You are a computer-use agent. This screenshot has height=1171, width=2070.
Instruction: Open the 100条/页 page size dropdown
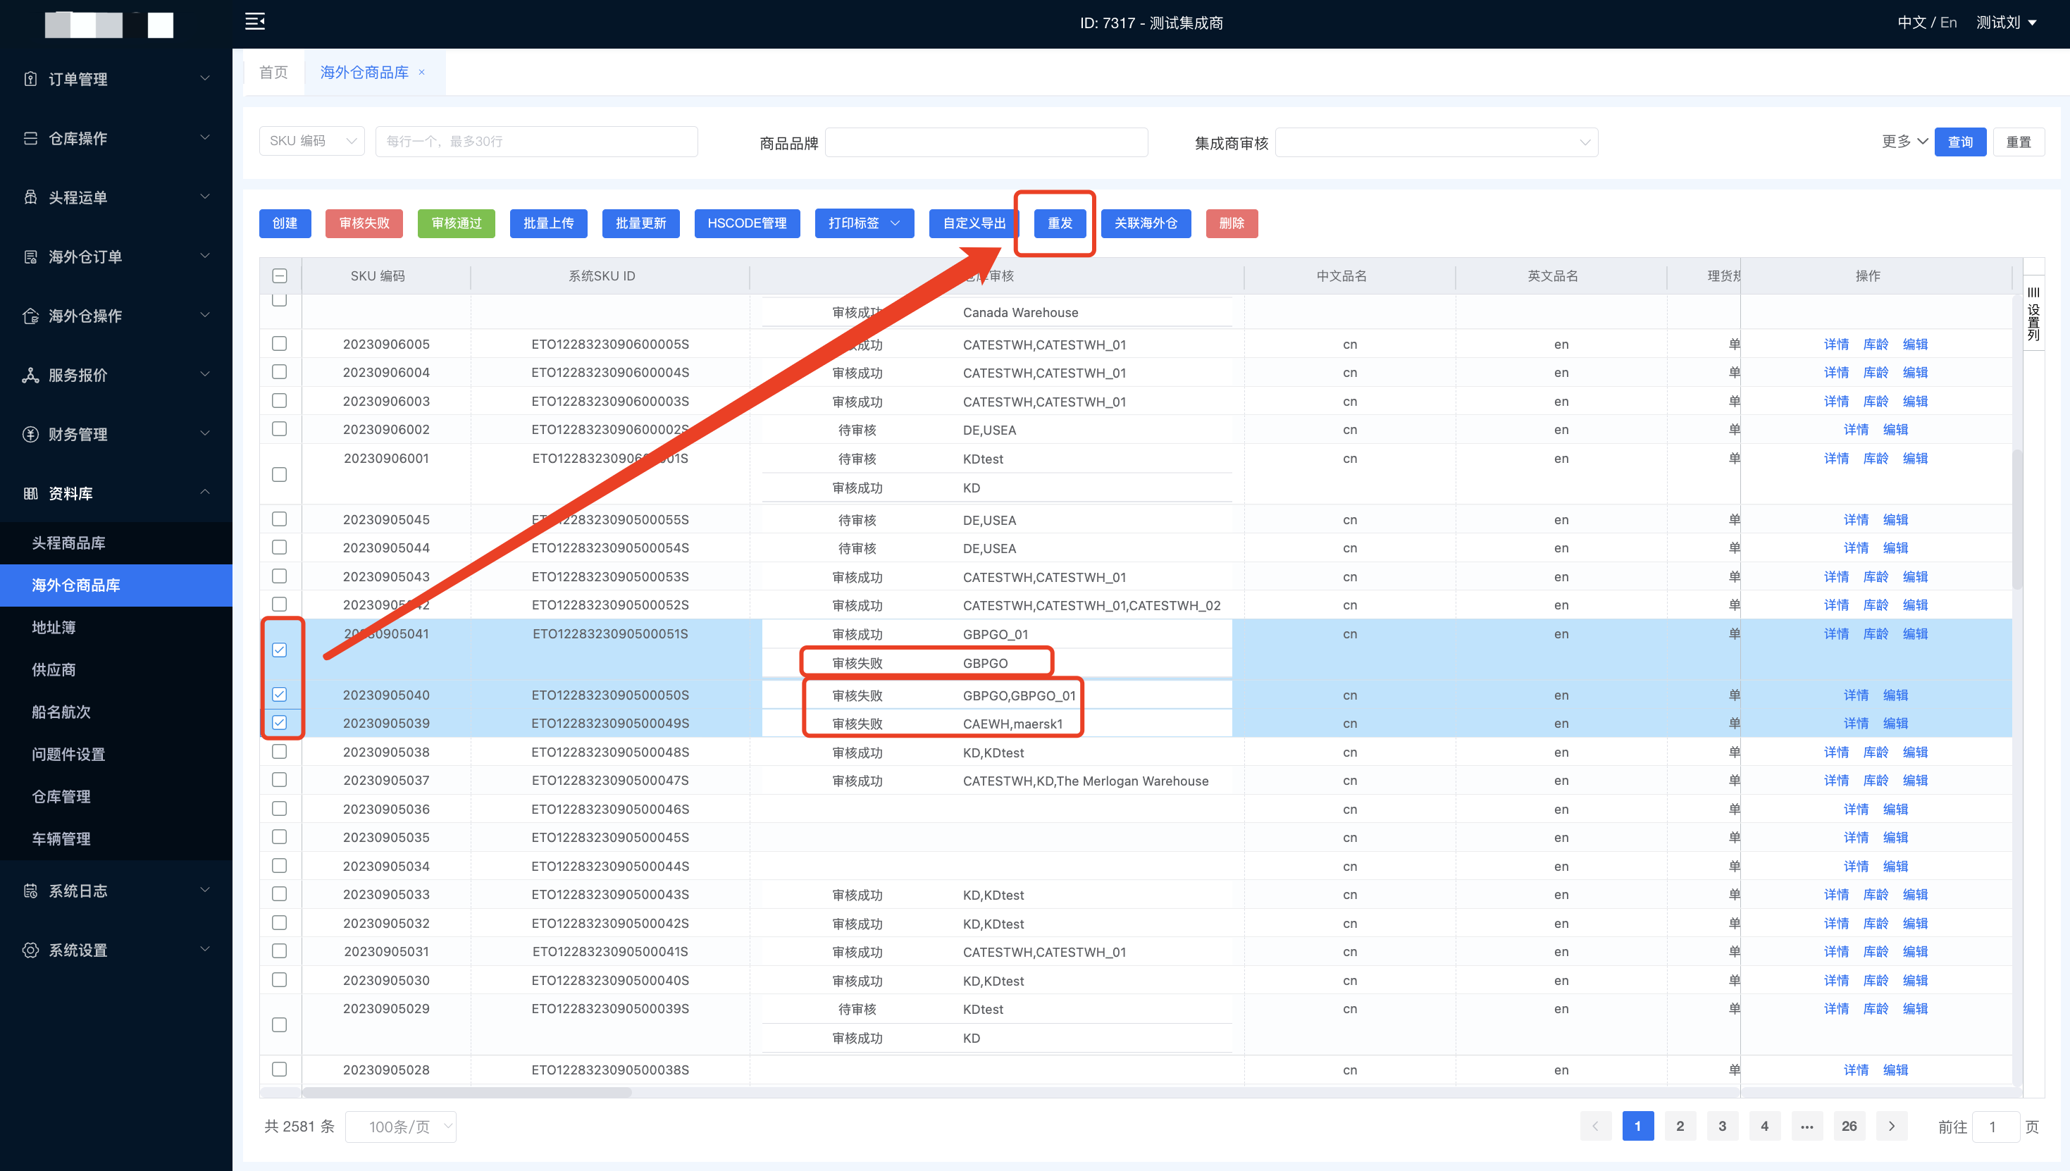pos(400,1126)
